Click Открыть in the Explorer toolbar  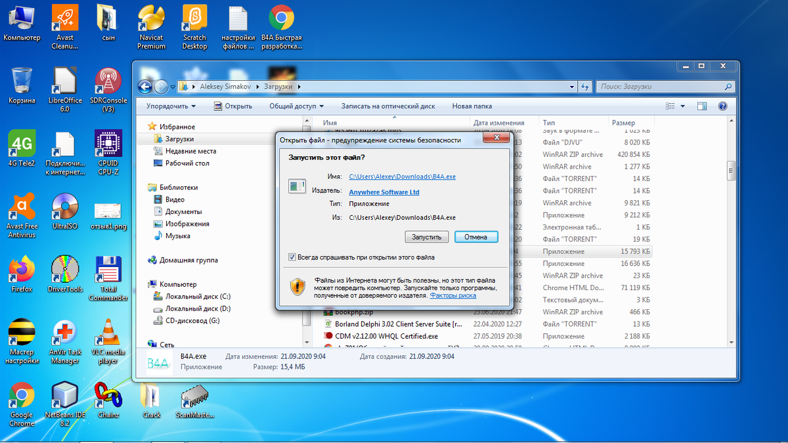(x=232, y=106)
